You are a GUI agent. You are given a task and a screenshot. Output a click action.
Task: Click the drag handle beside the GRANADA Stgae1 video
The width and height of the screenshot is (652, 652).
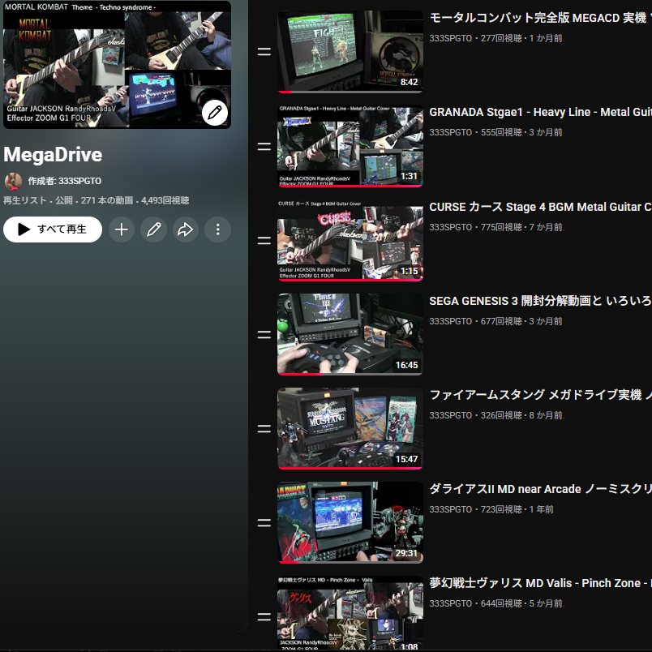pos(264,146)
